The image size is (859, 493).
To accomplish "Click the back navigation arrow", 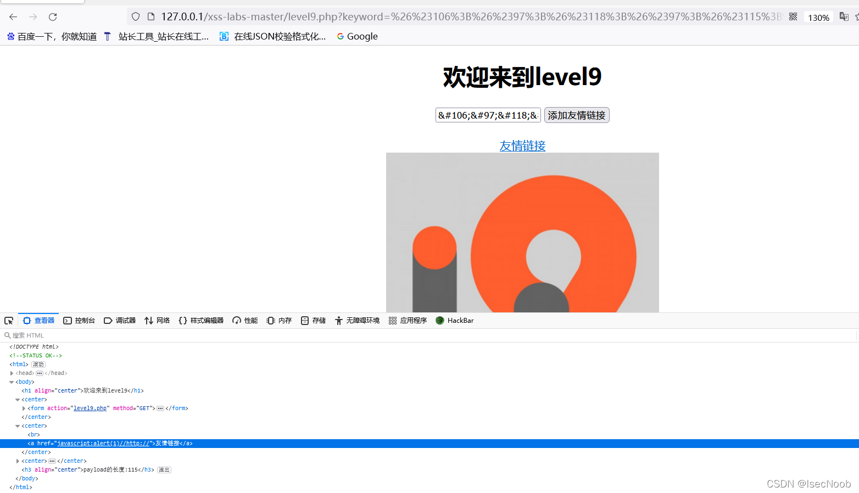I will pyautogui.click(x=13, y=16).
